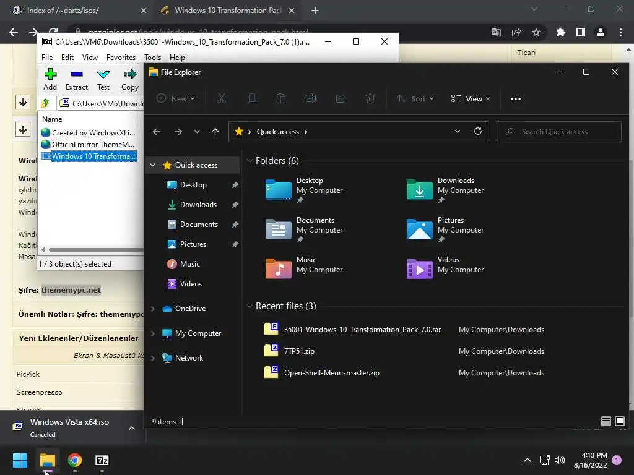This screenshot has height=475, width=634.
Task: Open a new Chrome tab
Action: point(315,11)
